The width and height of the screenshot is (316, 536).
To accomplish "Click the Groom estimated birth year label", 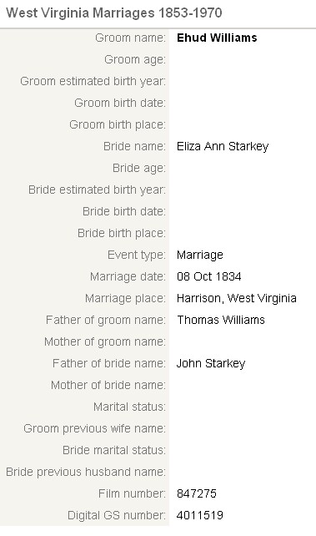I will point(93,81).
